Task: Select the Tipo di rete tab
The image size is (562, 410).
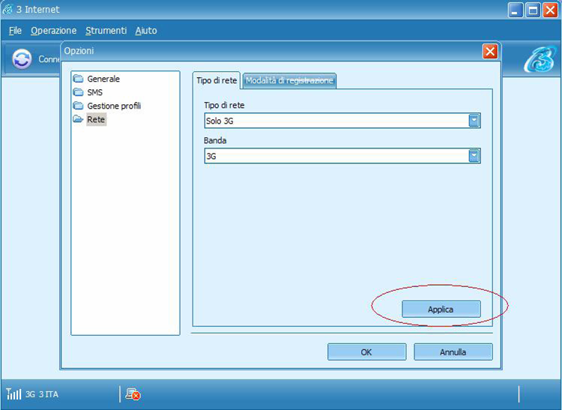Action: coord(217,81)
